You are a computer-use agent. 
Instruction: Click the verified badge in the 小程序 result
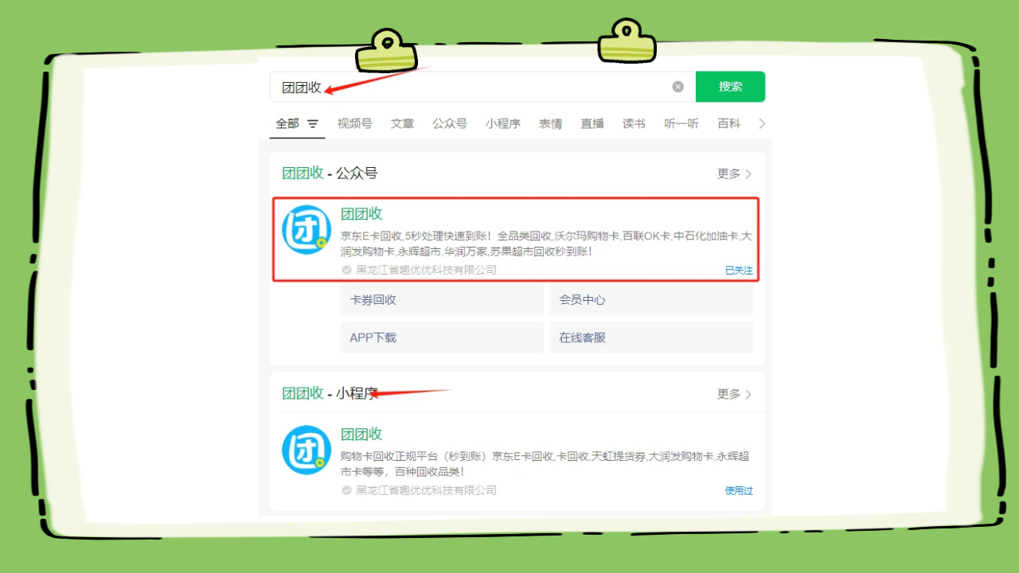pos(346,490)
